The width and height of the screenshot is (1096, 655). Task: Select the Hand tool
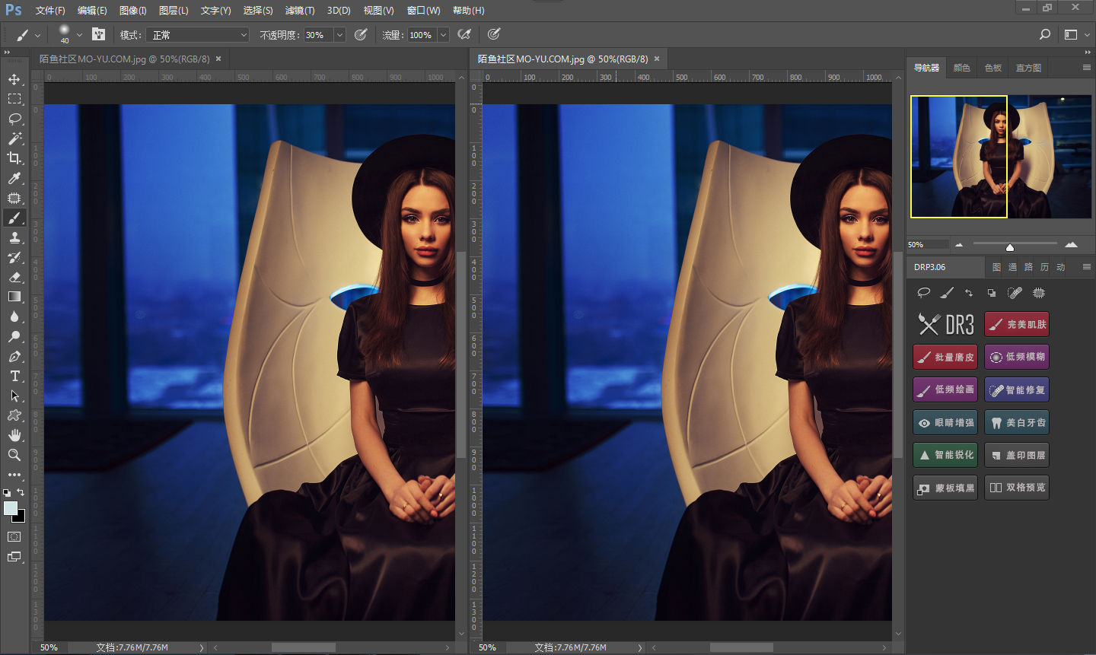14,435
